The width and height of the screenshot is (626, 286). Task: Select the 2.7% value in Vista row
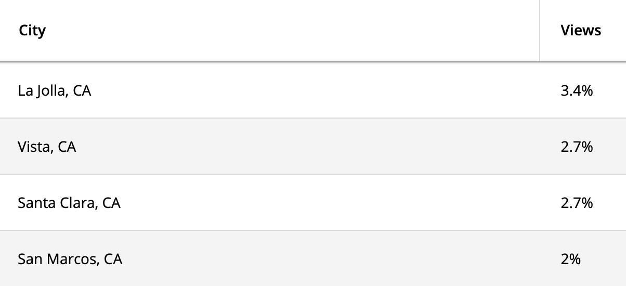pos(577,147)
